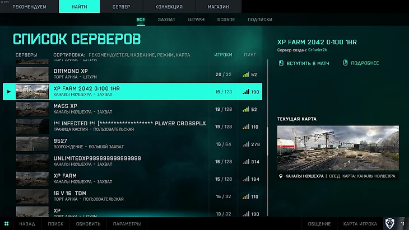Click the map pin icon under the current map
The width and height of the screenshot is (409, 230).
tap(281, 176)
